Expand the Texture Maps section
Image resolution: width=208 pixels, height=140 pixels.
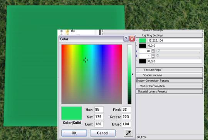coord(169,70)
